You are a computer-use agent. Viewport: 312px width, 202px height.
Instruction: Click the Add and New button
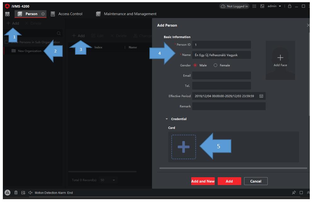click(x=203, y=181)
